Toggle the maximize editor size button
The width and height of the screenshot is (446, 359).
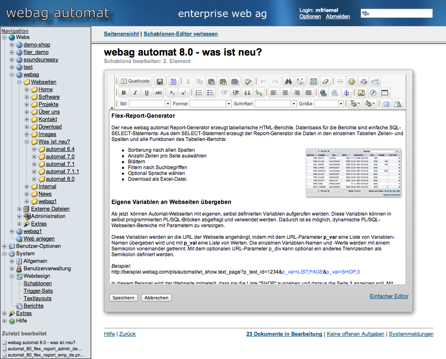click(386, 104)
